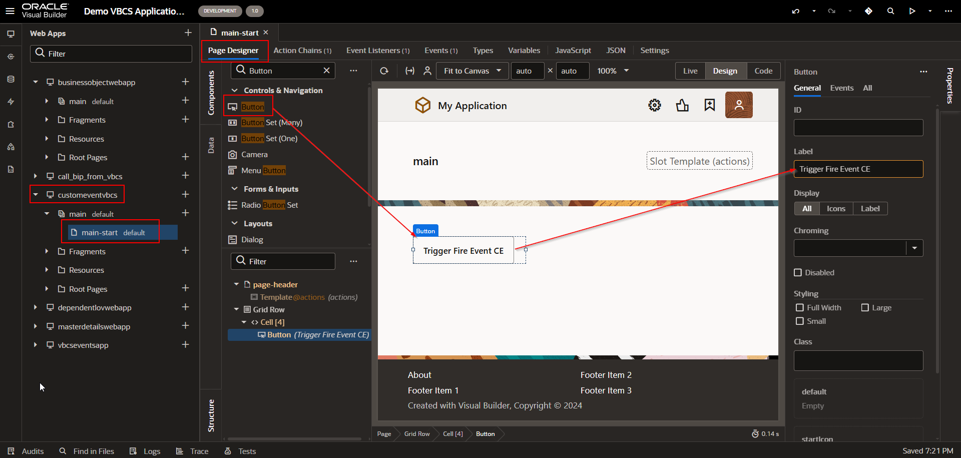Open Action Chains tab

click(302, 51)
